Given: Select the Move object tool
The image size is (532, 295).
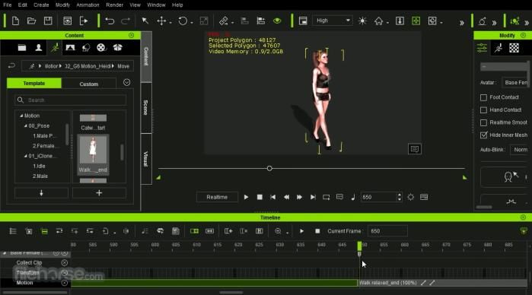Looking at the screenshot, I should [x=161, y=21].
